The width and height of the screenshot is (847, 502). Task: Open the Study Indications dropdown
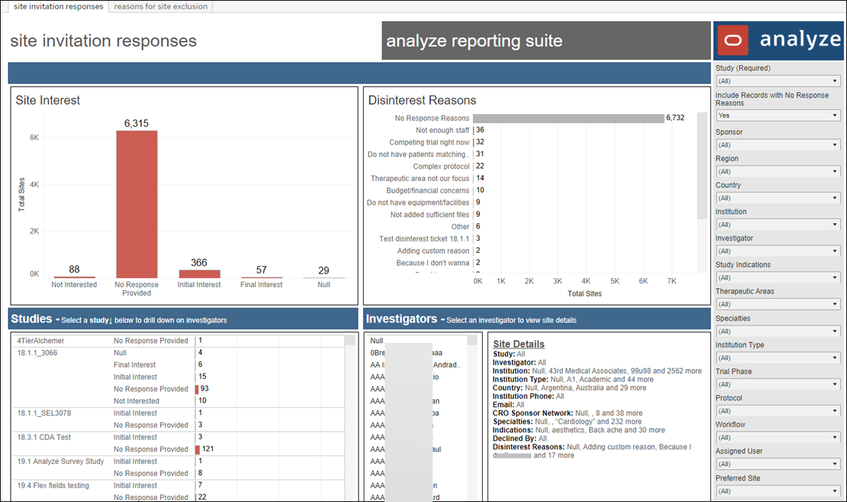coord(778,277)
